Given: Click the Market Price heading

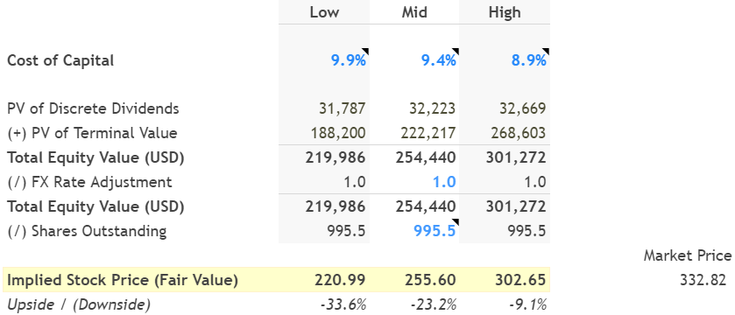Looking at the screenshot, I should [687, 255].
